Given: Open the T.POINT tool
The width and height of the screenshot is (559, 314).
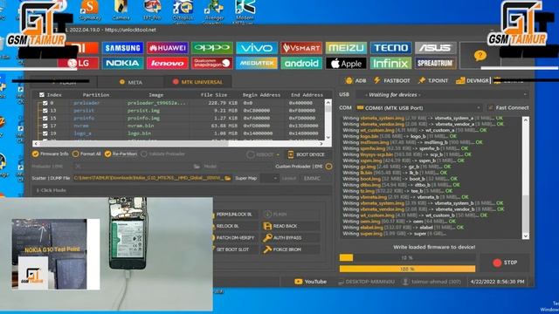Looking at the screenshot, I should coord(432,81).
